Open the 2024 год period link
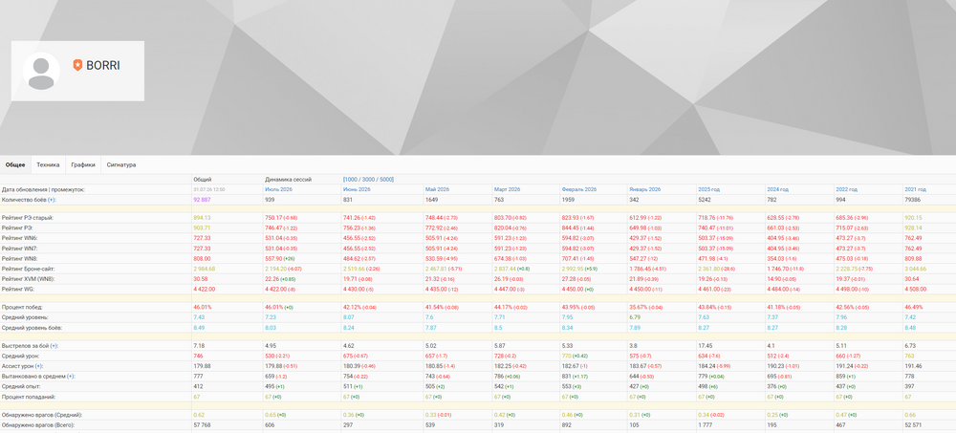This screenshot has height=433, width=956. pos(778,189)
